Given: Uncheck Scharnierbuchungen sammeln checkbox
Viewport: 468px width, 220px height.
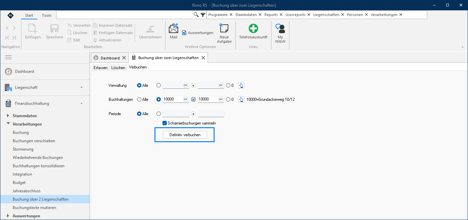Looking at the screenshot, I should [164, 123].
